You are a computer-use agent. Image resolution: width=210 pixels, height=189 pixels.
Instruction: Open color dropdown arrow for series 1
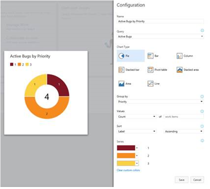point(137,148)
